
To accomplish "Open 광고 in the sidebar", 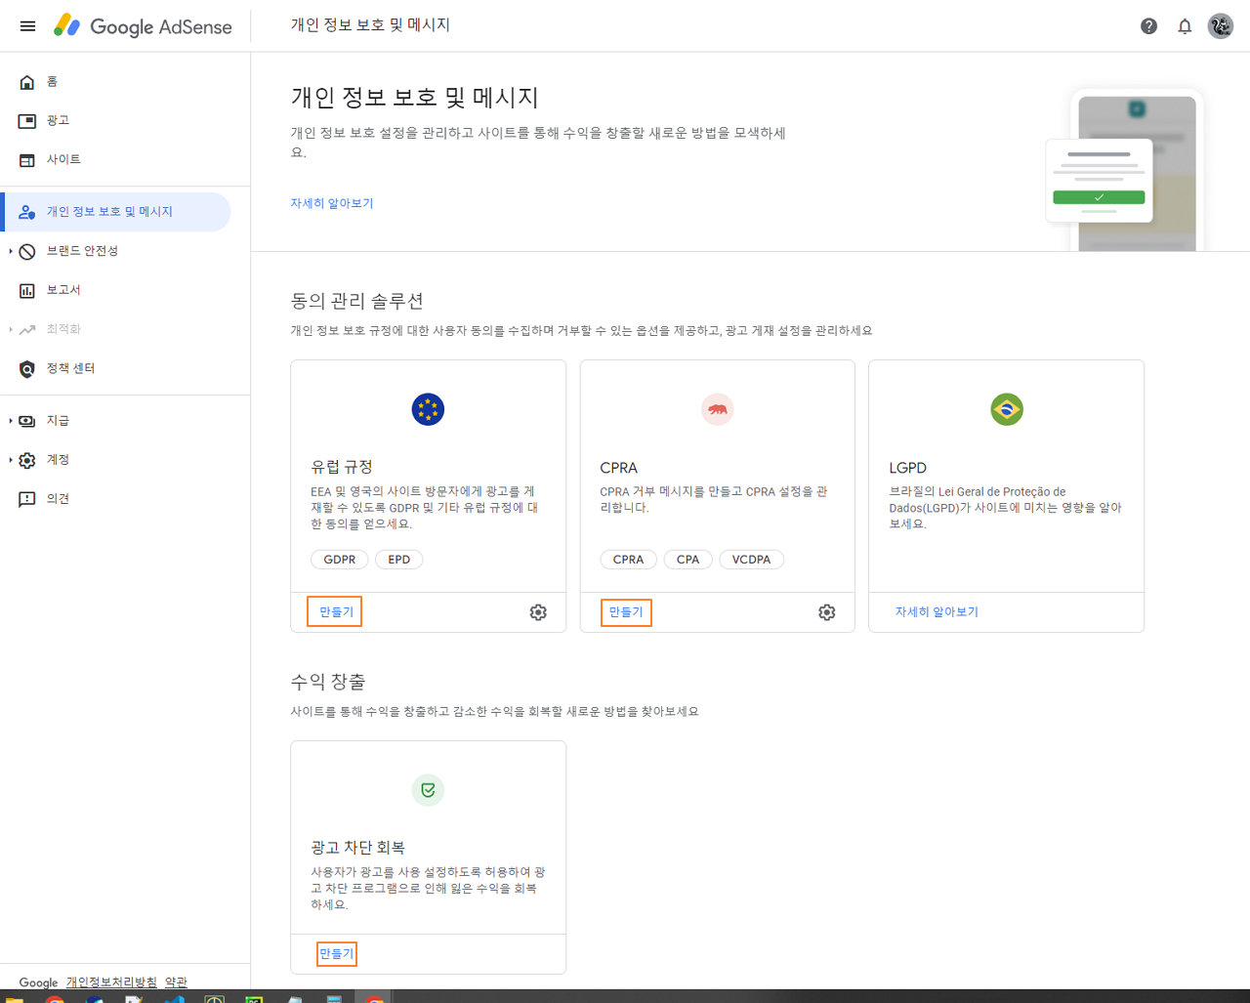I will click(58, 120).
